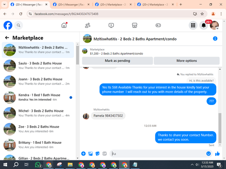Open the account profile picture menu
Screen dimensions: 226x169
click(x=214, y=25)
